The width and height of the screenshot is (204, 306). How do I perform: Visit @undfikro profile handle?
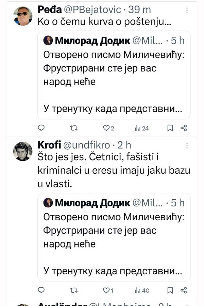click(87, 145)
